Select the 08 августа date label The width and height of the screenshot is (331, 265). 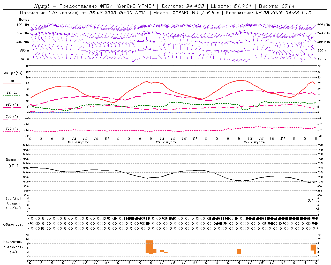pos(254,142)
